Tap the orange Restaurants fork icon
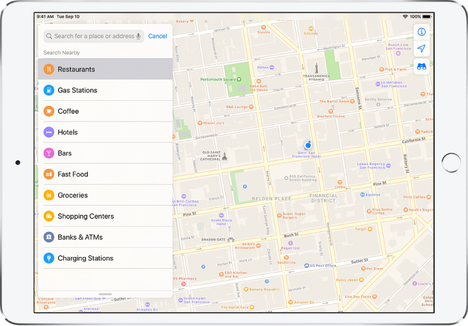Image resolution: width=468 pixels, height=326 pixels. coord(49,69)
